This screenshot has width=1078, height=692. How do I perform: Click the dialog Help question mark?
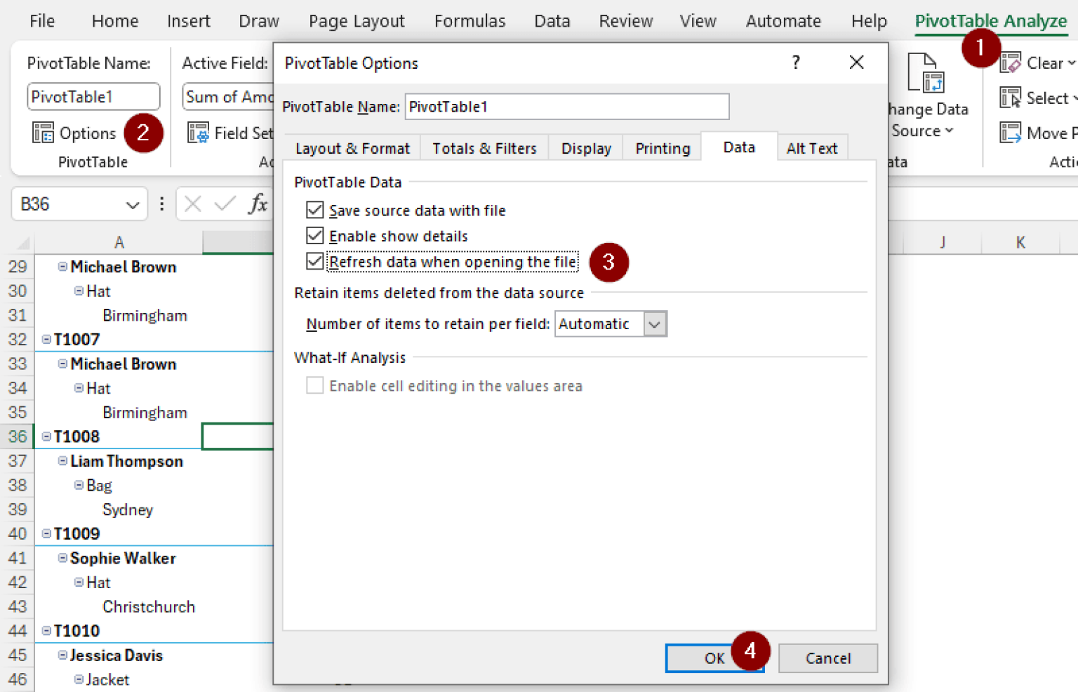pos(796,62)
